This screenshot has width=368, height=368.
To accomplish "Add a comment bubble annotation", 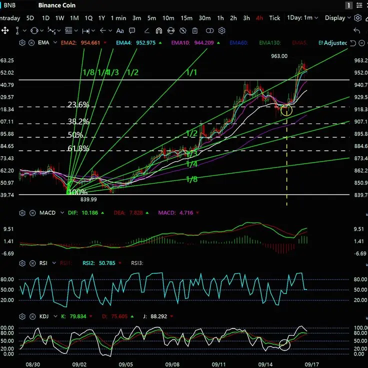I will tap(132, 30).
